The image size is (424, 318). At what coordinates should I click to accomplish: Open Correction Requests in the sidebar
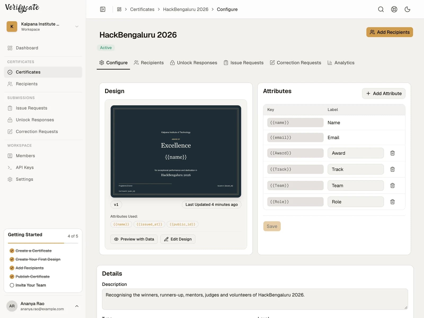coord(43,131)
